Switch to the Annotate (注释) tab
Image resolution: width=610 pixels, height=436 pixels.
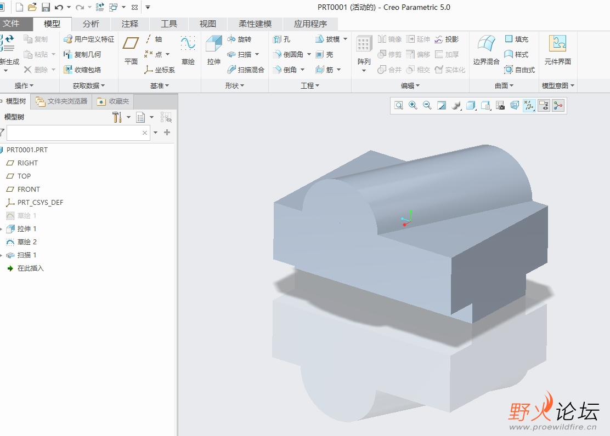tap(130, 24)
